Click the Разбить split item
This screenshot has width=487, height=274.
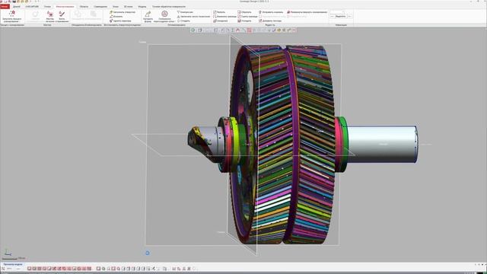point(219,12)
